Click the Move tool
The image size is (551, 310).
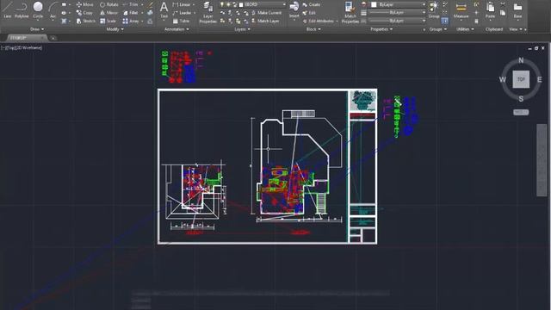(84, 4)
